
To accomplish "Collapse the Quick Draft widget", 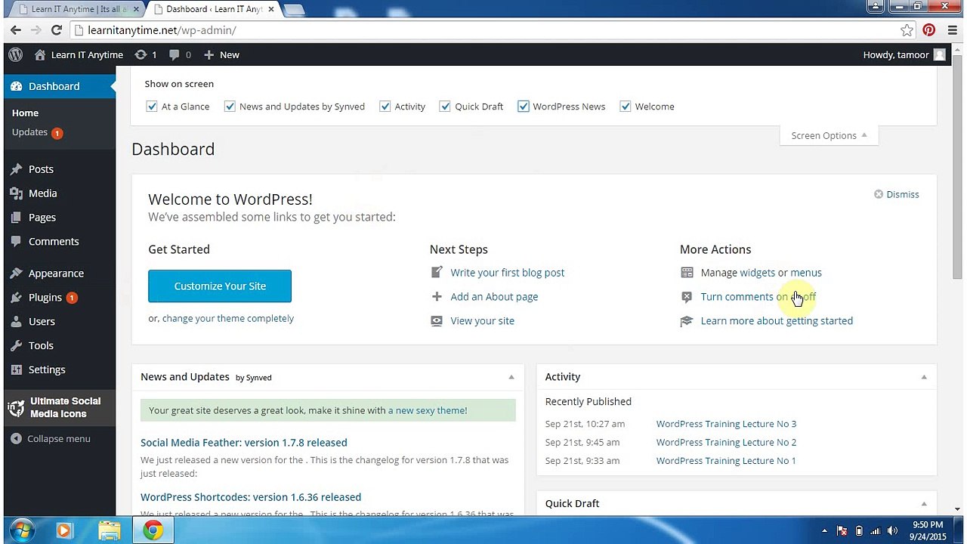I will (923, 504).
